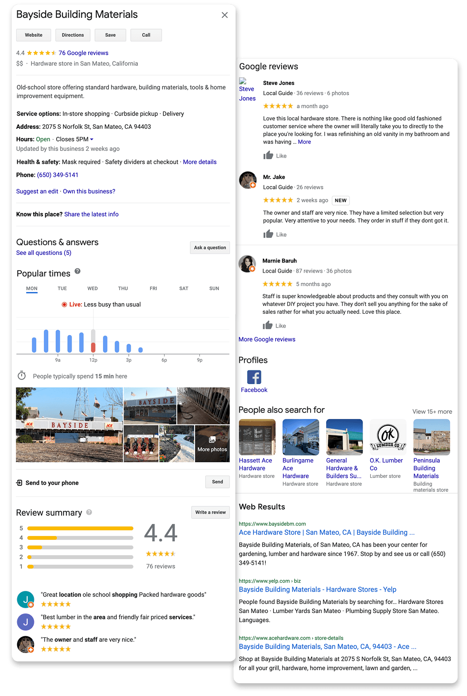
Task: Select the THU tab in Popular times
Action: [123, 289]
